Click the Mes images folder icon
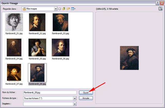 (x=24, y=9)
